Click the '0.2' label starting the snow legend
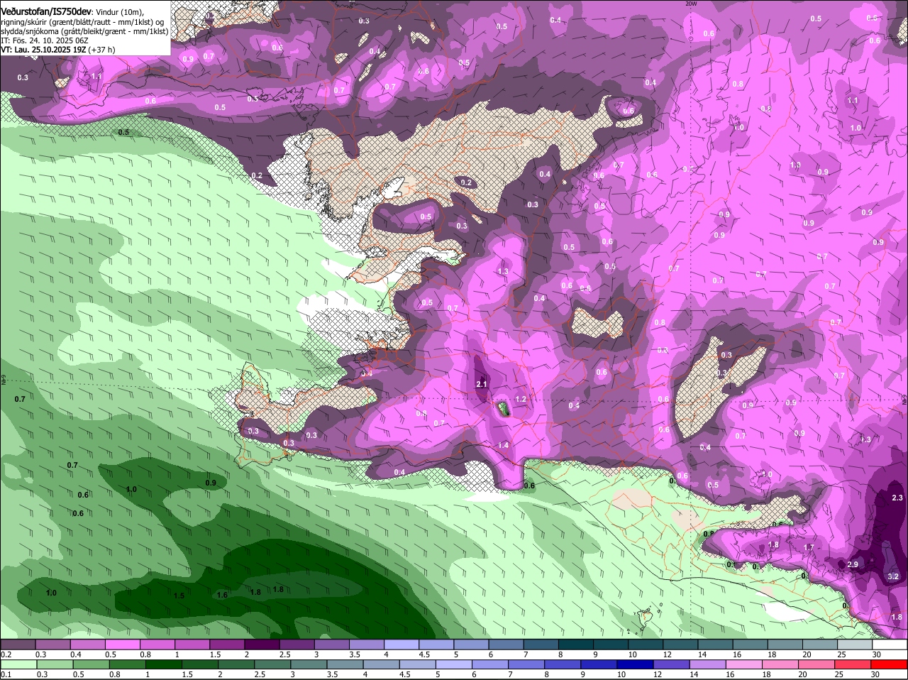Viewport: 908px width, 680px height. (x=6, y=654)
